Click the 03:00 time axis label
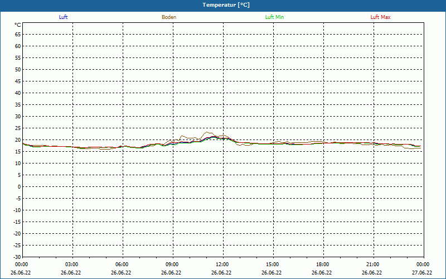Viewport: 446px width, 279px height. click(71, 264)
